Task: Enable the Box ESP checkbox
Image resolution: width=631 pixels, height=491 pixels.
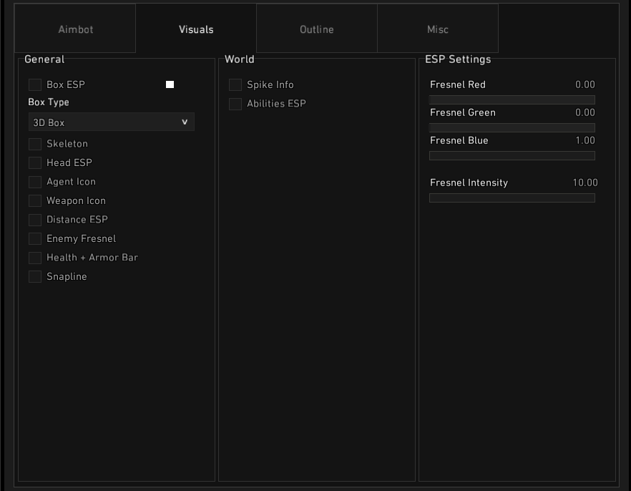Action: pos(35,84)
